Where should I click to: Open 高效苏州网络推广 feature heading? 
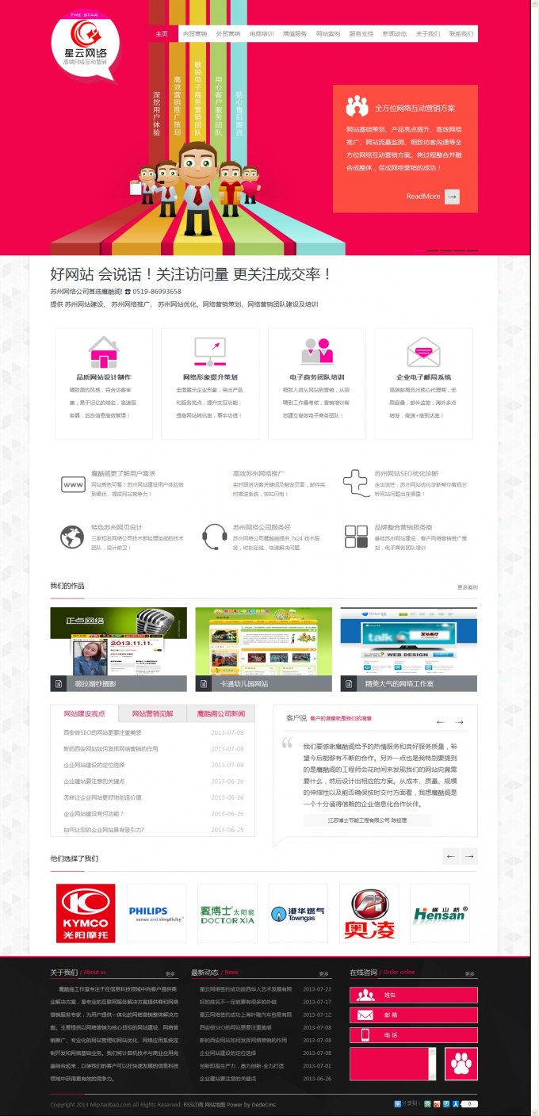pos(258,473)
